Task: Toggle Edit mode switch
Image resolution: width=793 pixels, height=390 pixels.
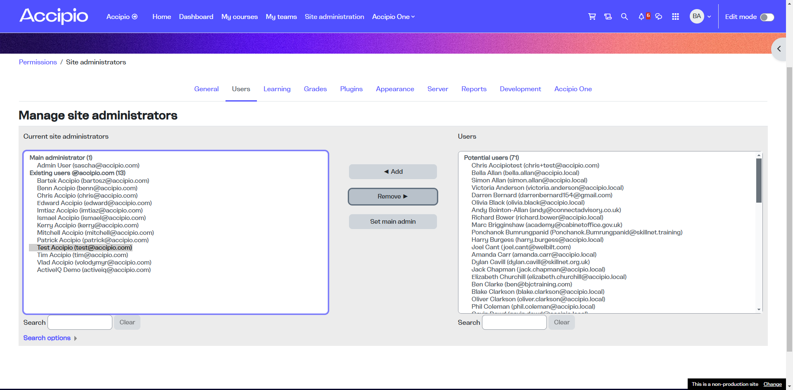Action: click(767, 17)
